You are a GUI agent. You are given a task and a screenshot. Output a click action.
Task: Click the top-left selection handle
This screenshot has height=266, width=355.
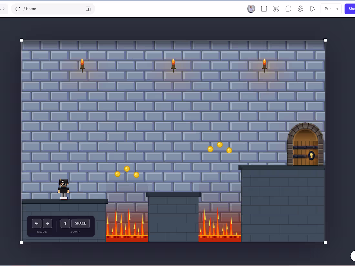pos(22,40)
